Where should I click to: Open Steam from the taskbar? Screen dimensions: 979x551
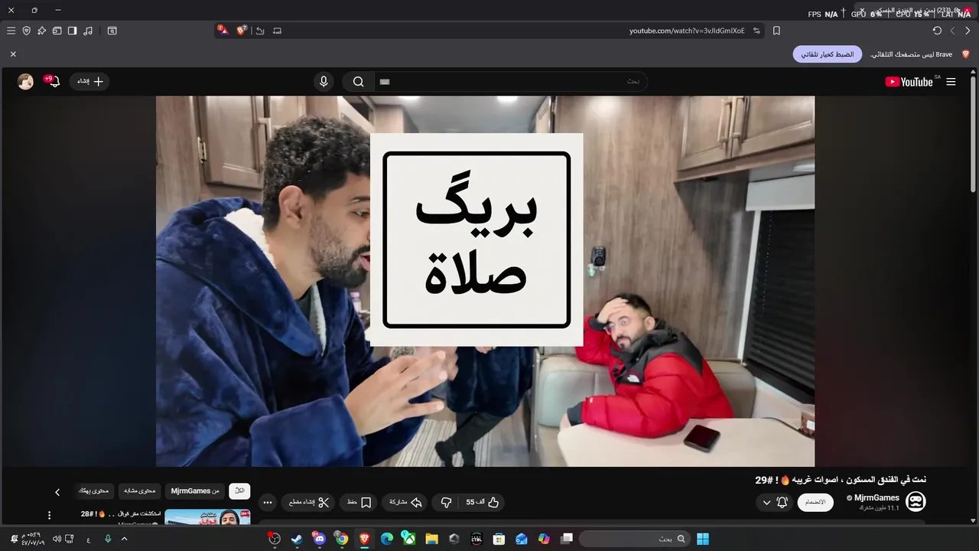[297, 539]
